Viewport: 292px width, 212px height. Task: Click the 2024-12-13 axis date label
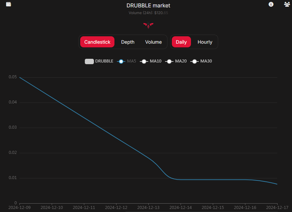[148, 208]
